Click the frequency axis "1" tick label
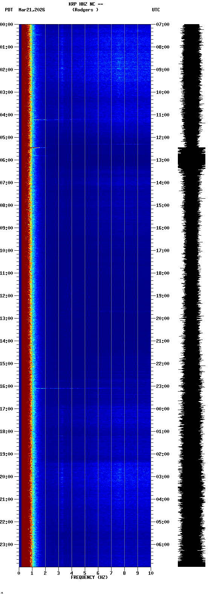The image size is (208, 597). (x=32, y=573)
